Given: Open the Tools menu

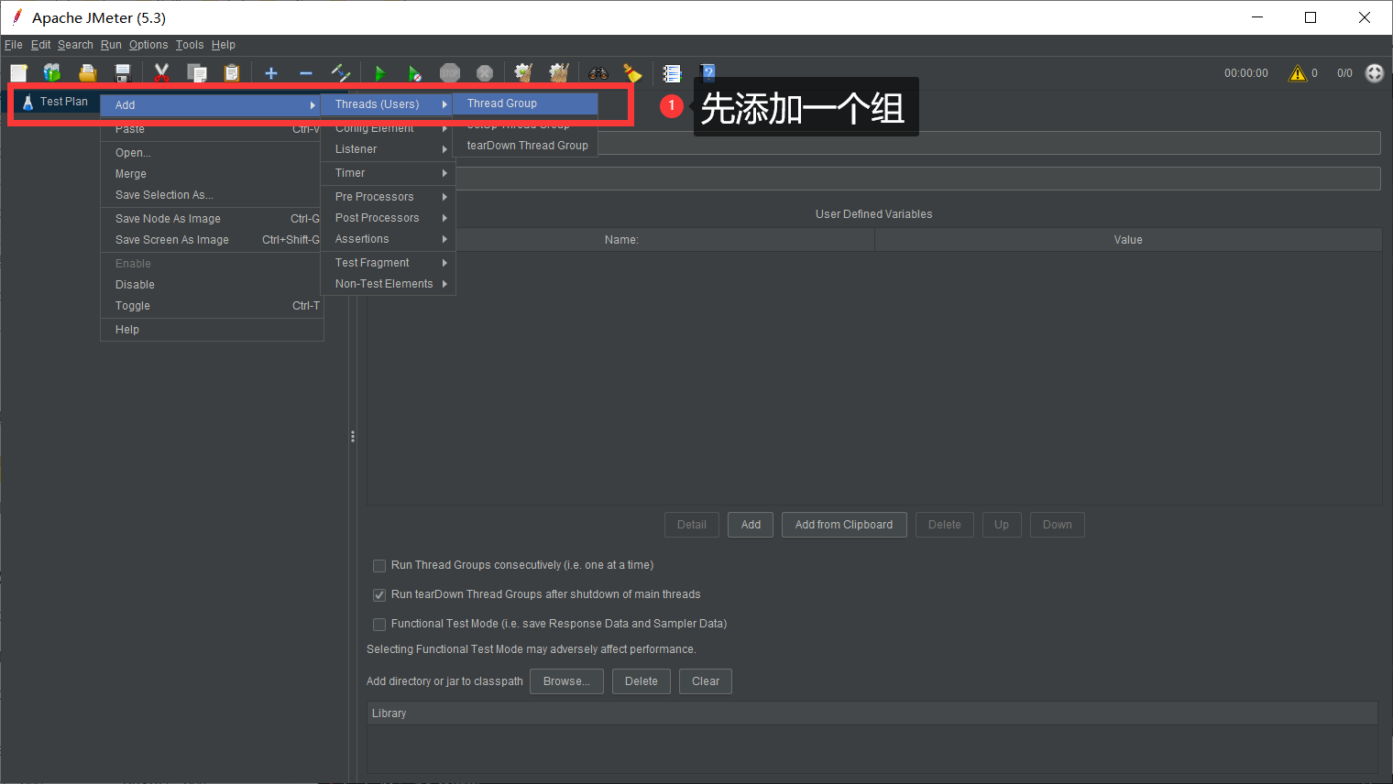Looking at the screenshot, I should click(190, 45).
